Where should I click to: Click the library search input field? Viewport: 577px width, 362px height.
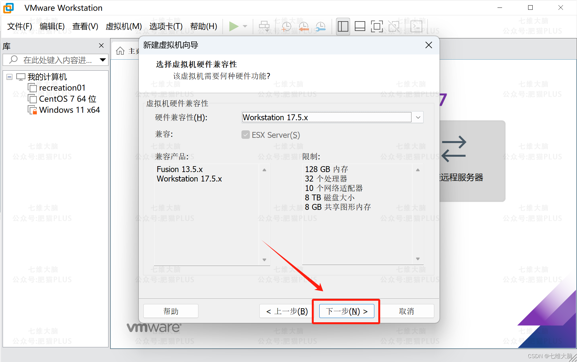tap(55, 60)
